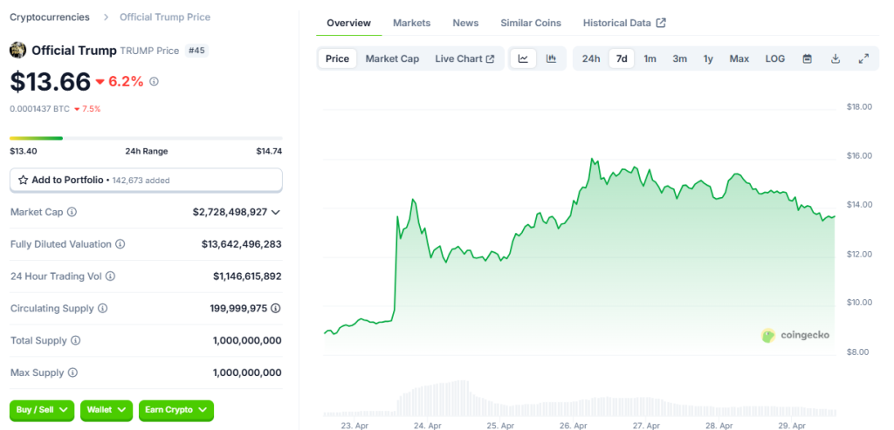
Task: Click the $13.40 range low value
Action: click(23, 152)
